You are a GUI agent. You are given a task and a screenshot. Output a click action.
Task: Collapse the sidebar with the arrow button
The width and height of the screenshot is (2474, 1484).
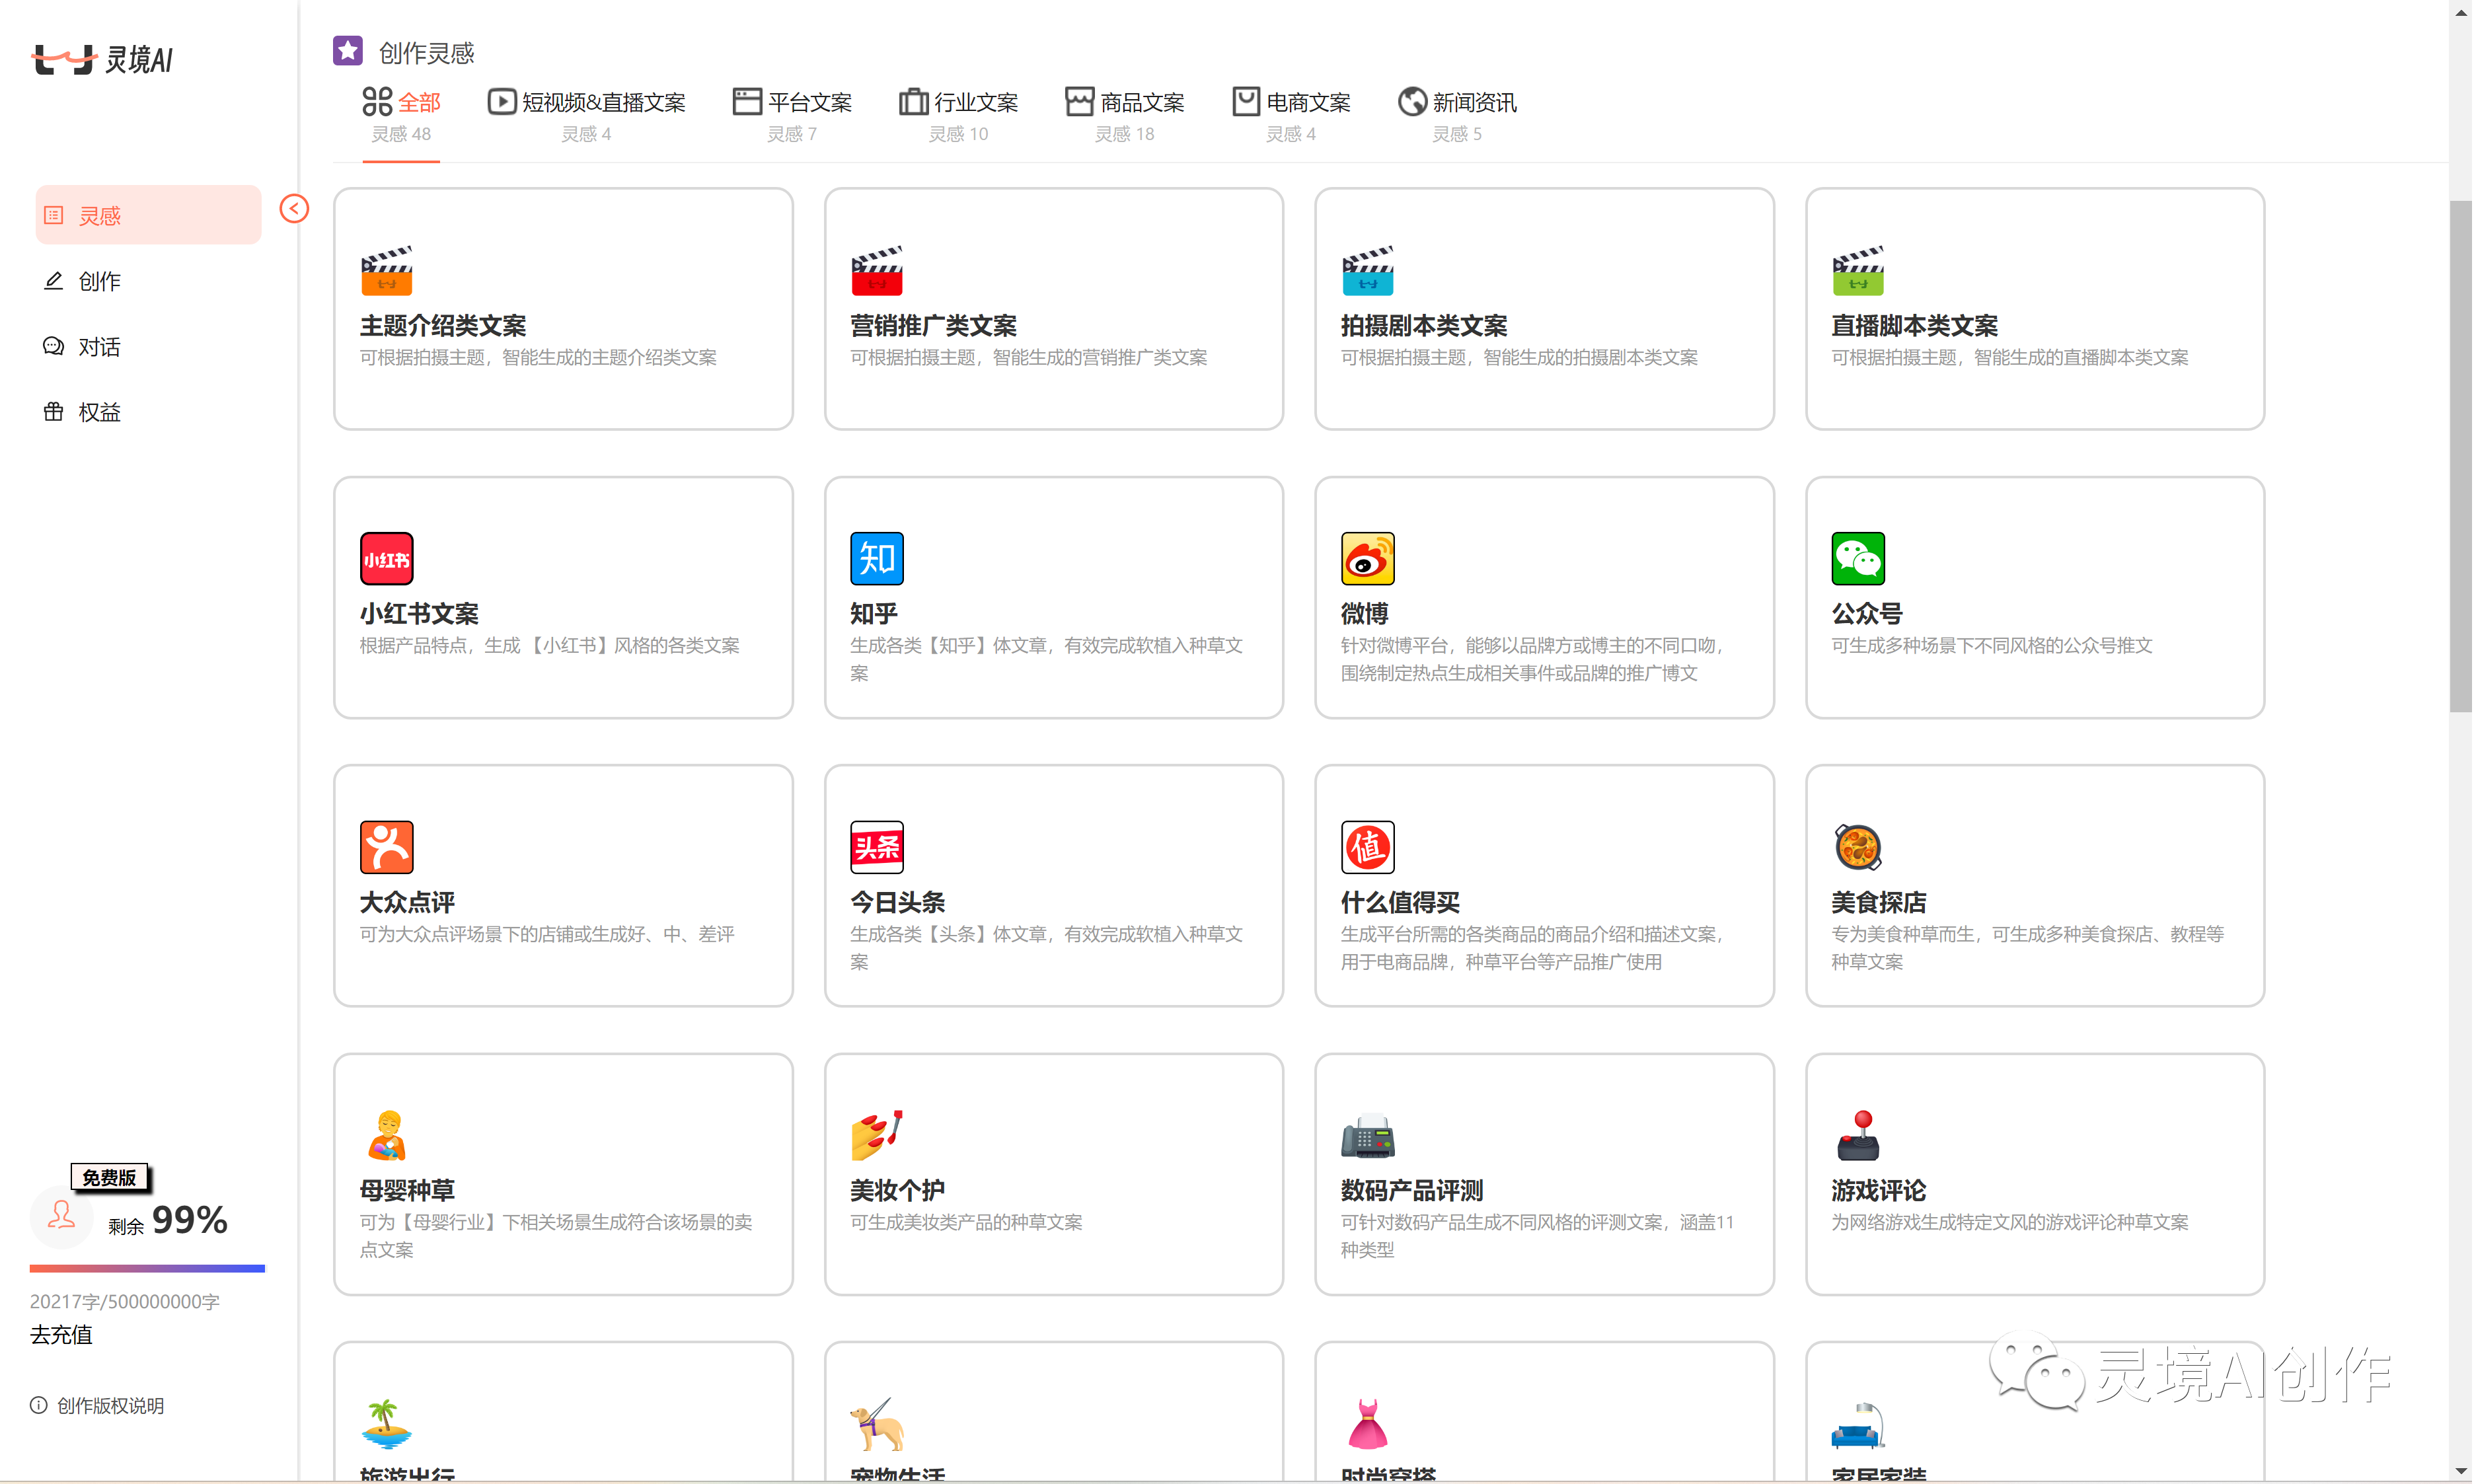click(x=294, y=208)
